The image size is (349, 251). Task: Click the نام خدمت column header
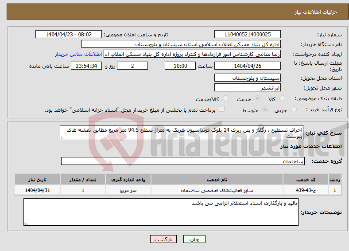click(x=217, y=180)
